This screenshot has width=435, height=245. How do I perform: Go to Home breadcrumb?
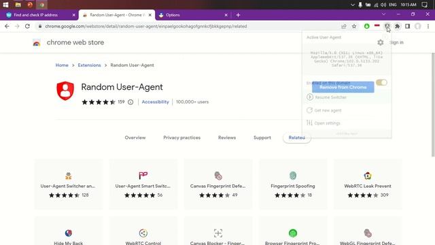[x=62, y=65]
